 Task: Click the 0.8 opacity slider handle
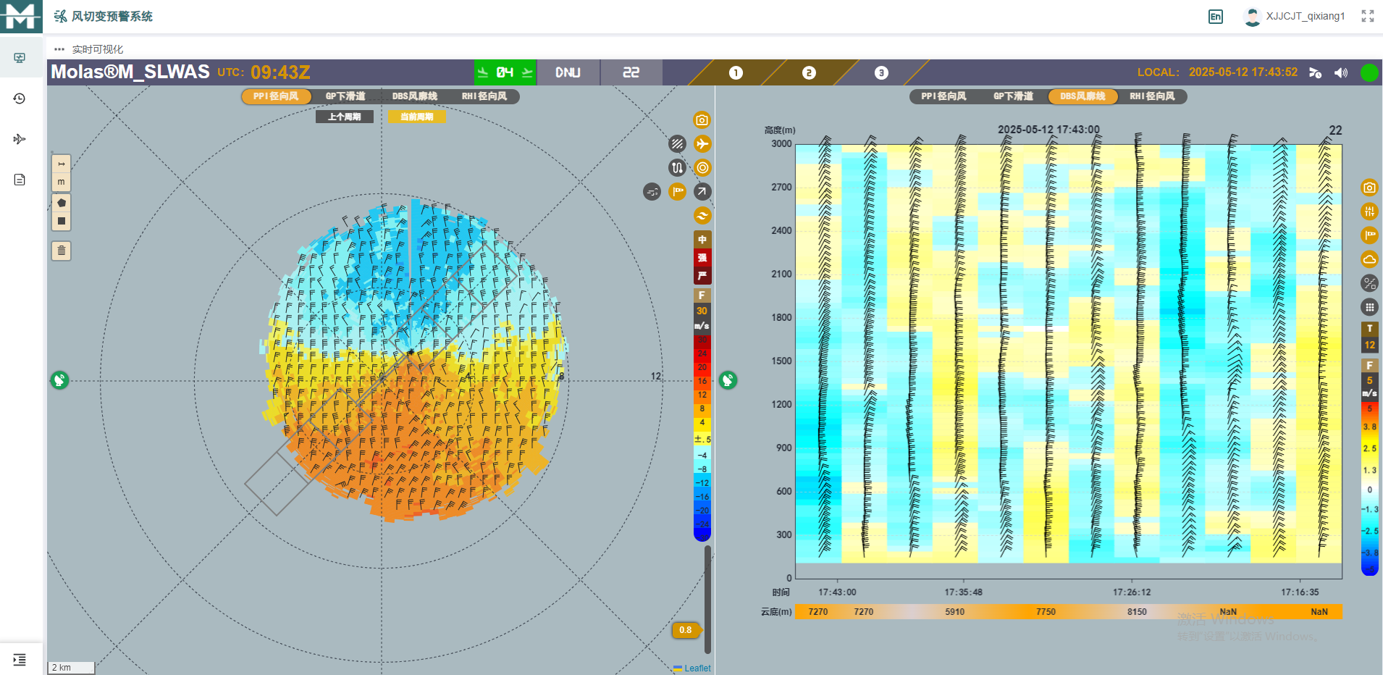point(686,630)
